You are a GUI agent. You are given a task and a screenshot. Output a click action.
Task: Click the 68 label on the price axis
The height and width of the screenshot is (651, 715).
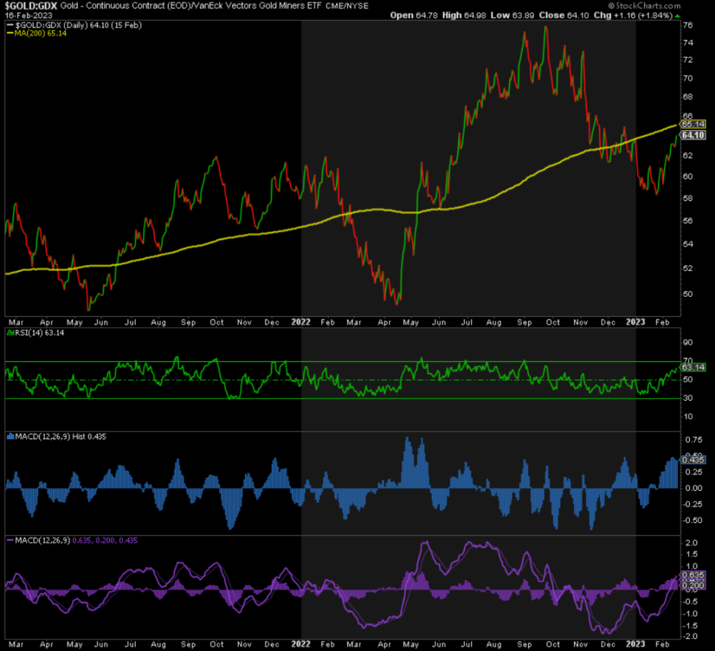(x=688, y=97)
